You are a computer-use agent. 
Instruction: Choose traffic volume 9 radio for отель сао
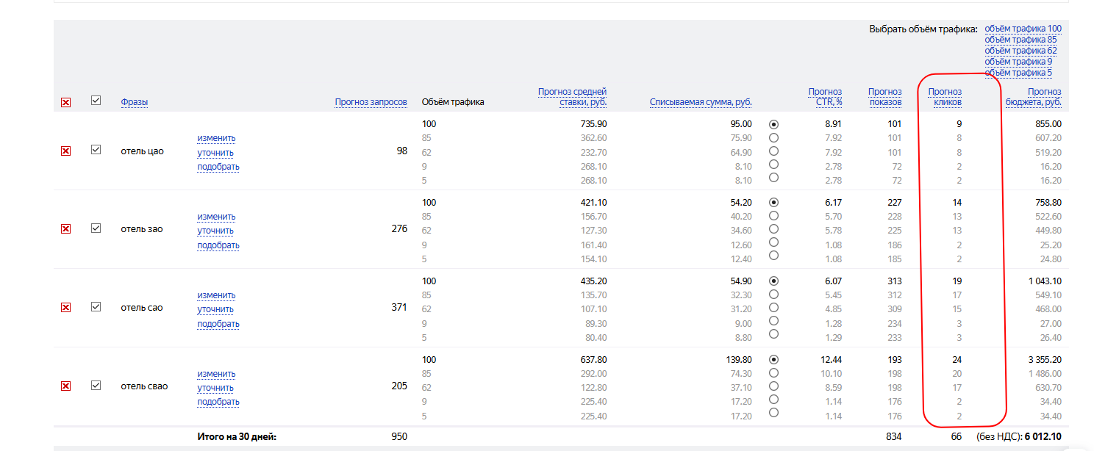pyautogui.click(x=773, y=321)
